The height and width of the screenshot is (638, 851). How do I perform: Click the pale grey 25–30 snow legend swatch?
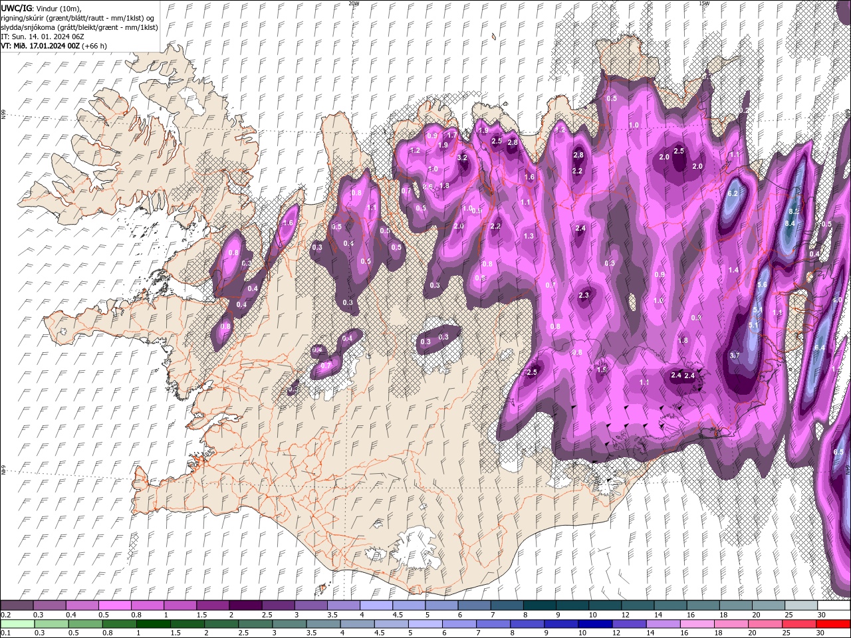[800, 605]
